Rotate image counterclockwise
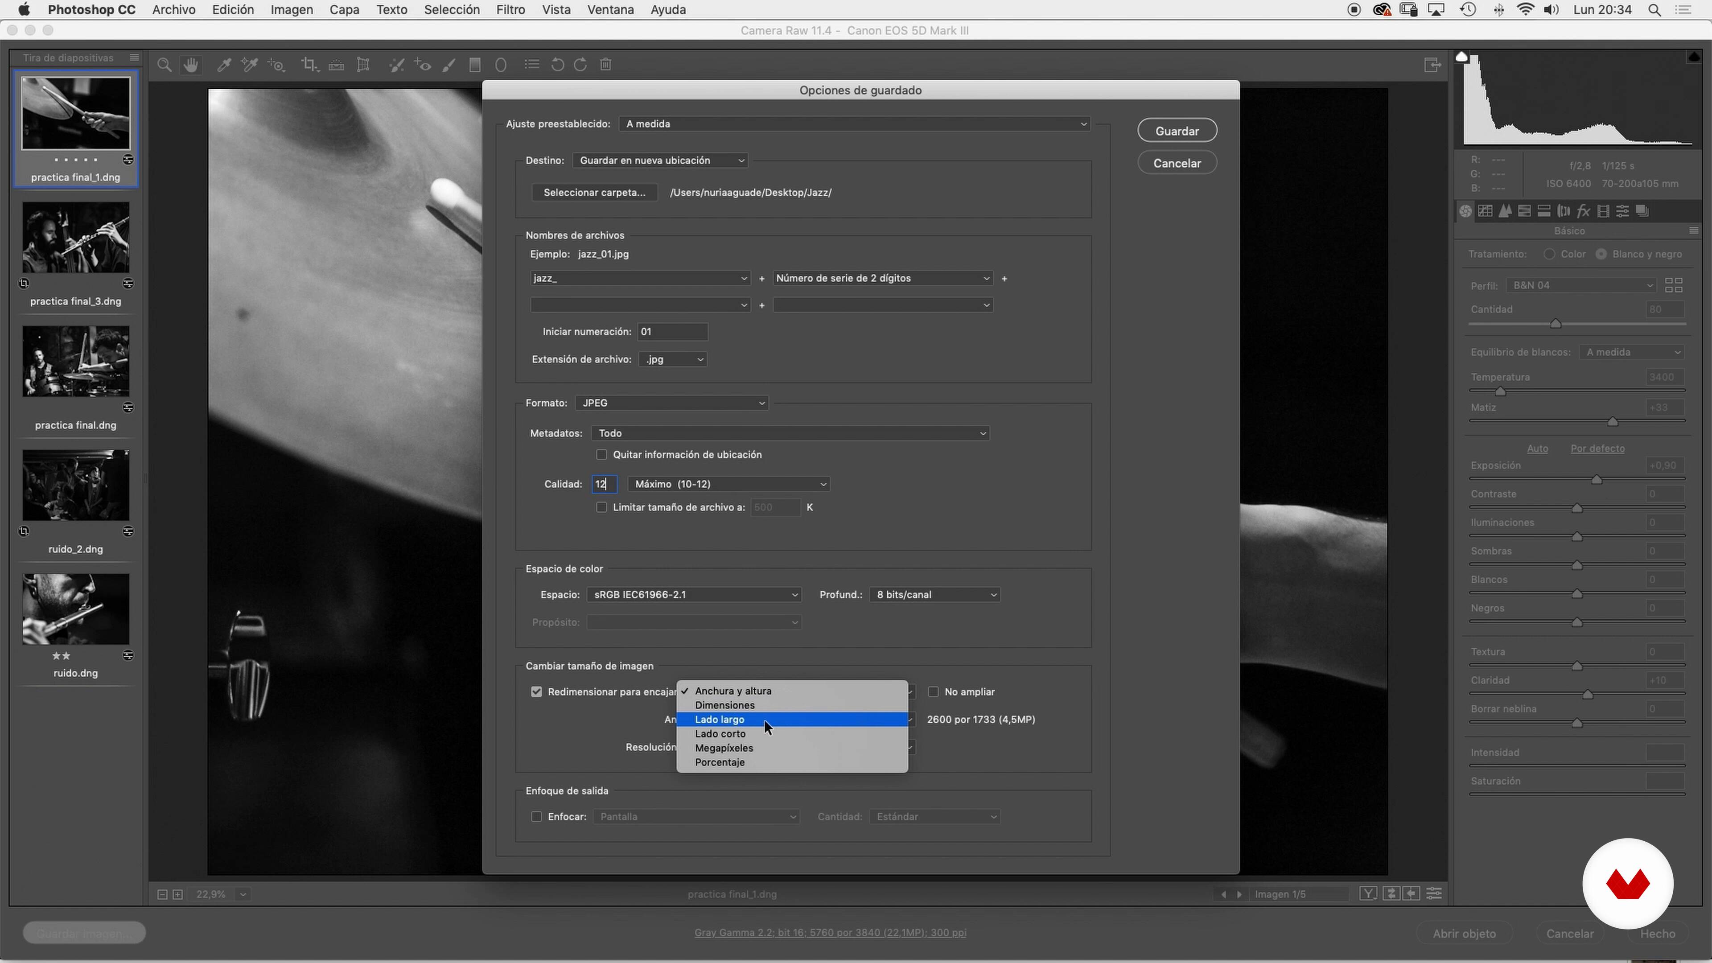Image resolution: width=1712 pixels, height=963 pixels. click(x=558, y=65)
